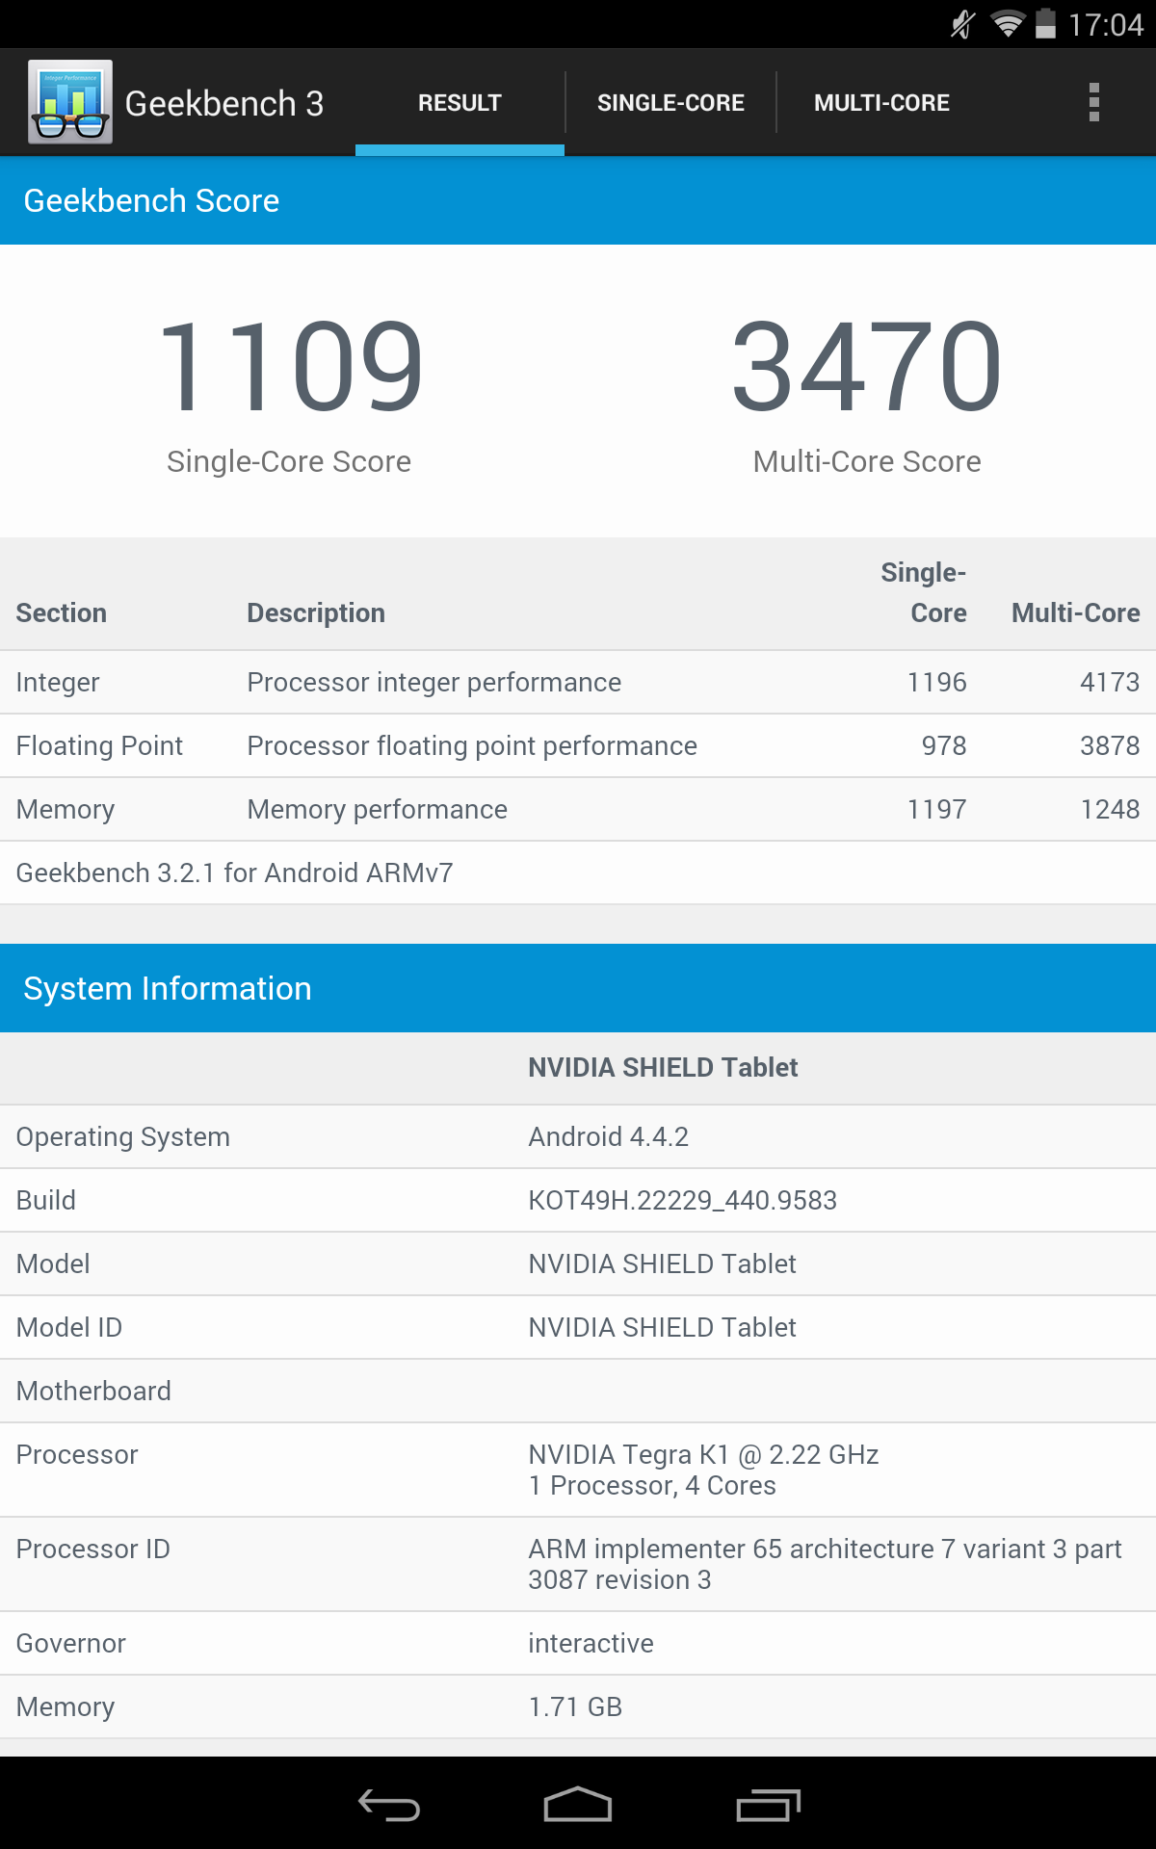Tap the muted sound status icon
The image size is (1156, 1849).
[x=962, y=24]
